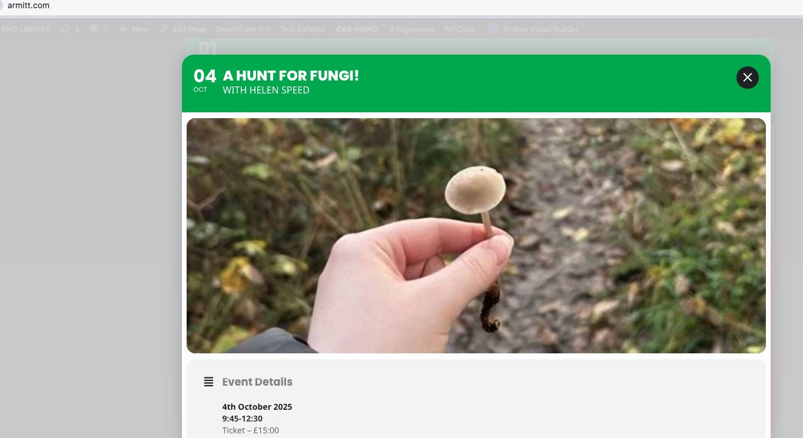Open the comments bubble icon
The image size is (803, 438).
click(94, 29)
